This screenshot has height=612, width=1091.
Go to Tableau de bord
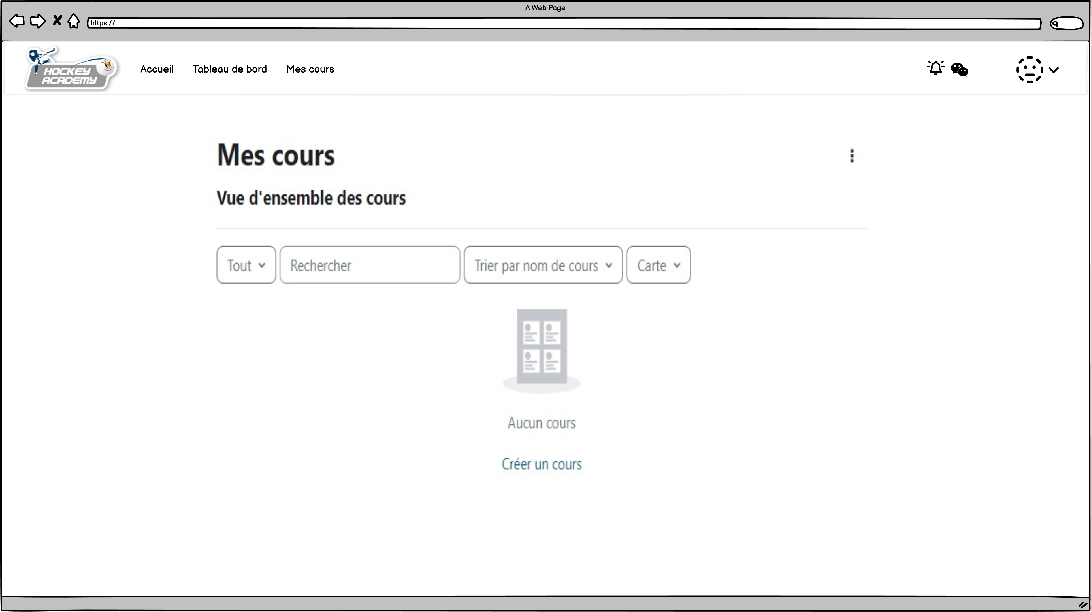[229, 69]
